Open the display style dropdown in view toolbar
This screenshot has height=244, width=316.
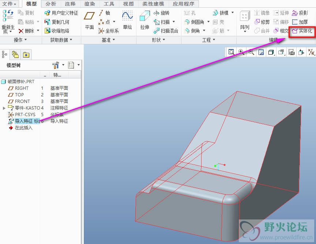(271, 52)
